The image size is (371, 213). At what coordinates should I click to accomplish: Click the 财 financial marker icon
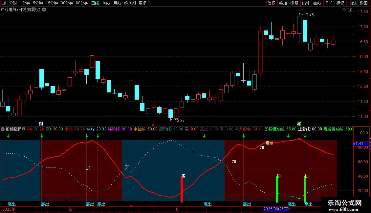coord(41,124)
